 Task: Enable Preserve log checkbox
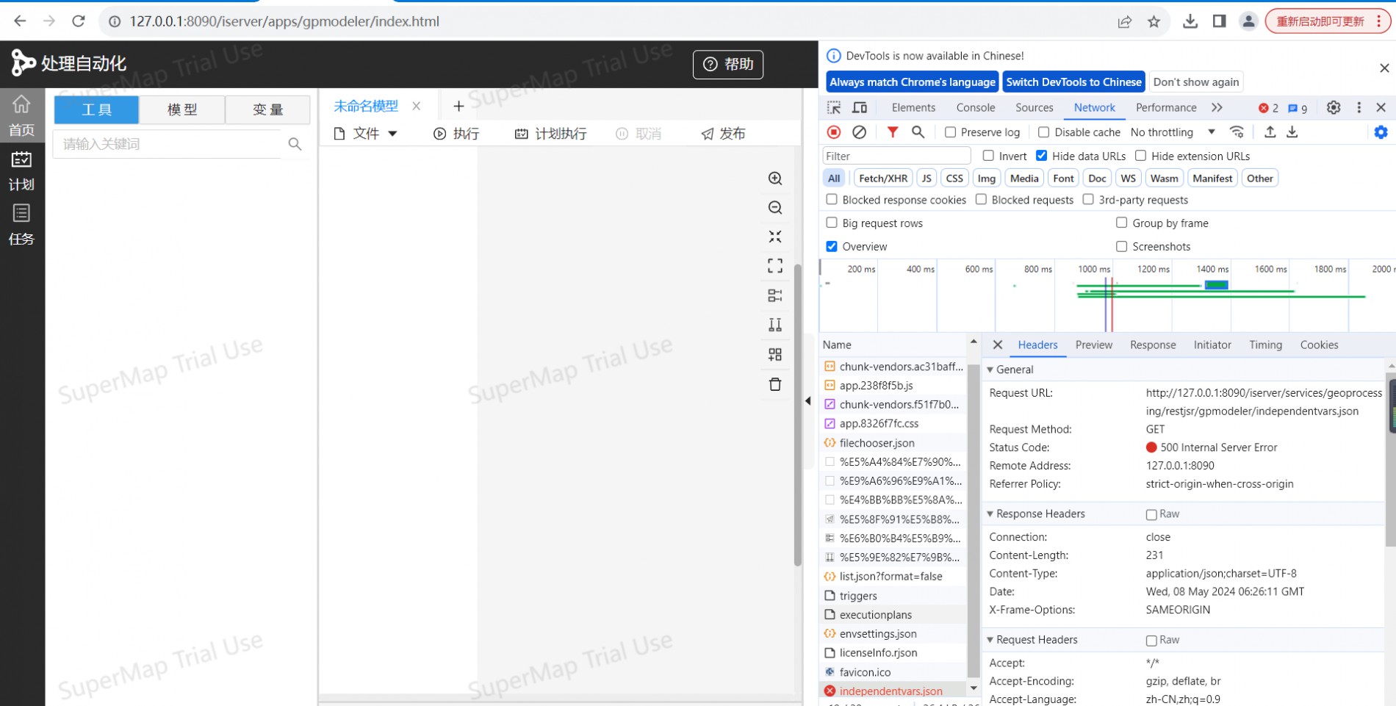pos(950,132)
